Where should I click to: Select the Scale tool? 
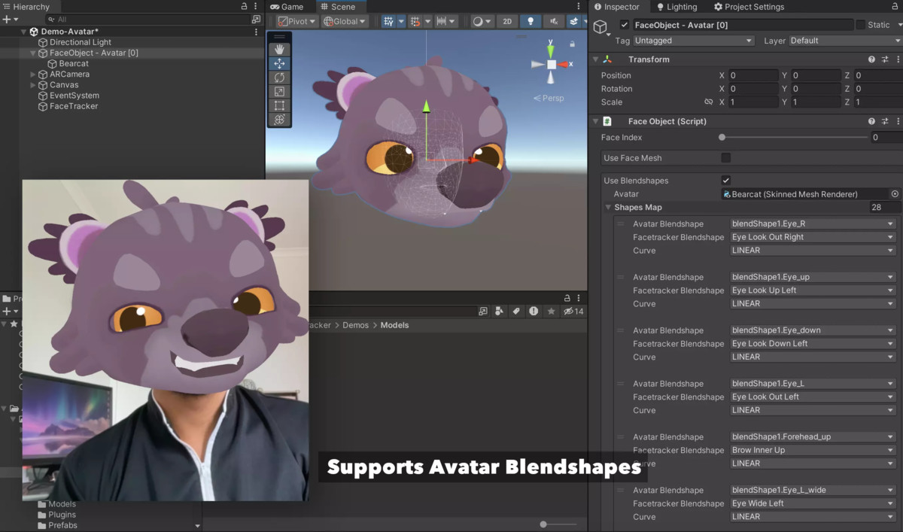coord(280,92)
